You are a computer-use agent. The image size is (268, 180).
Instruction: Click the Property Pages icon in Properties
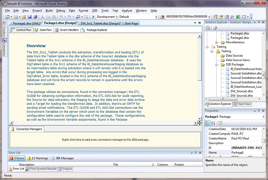(x=220, y=123)
